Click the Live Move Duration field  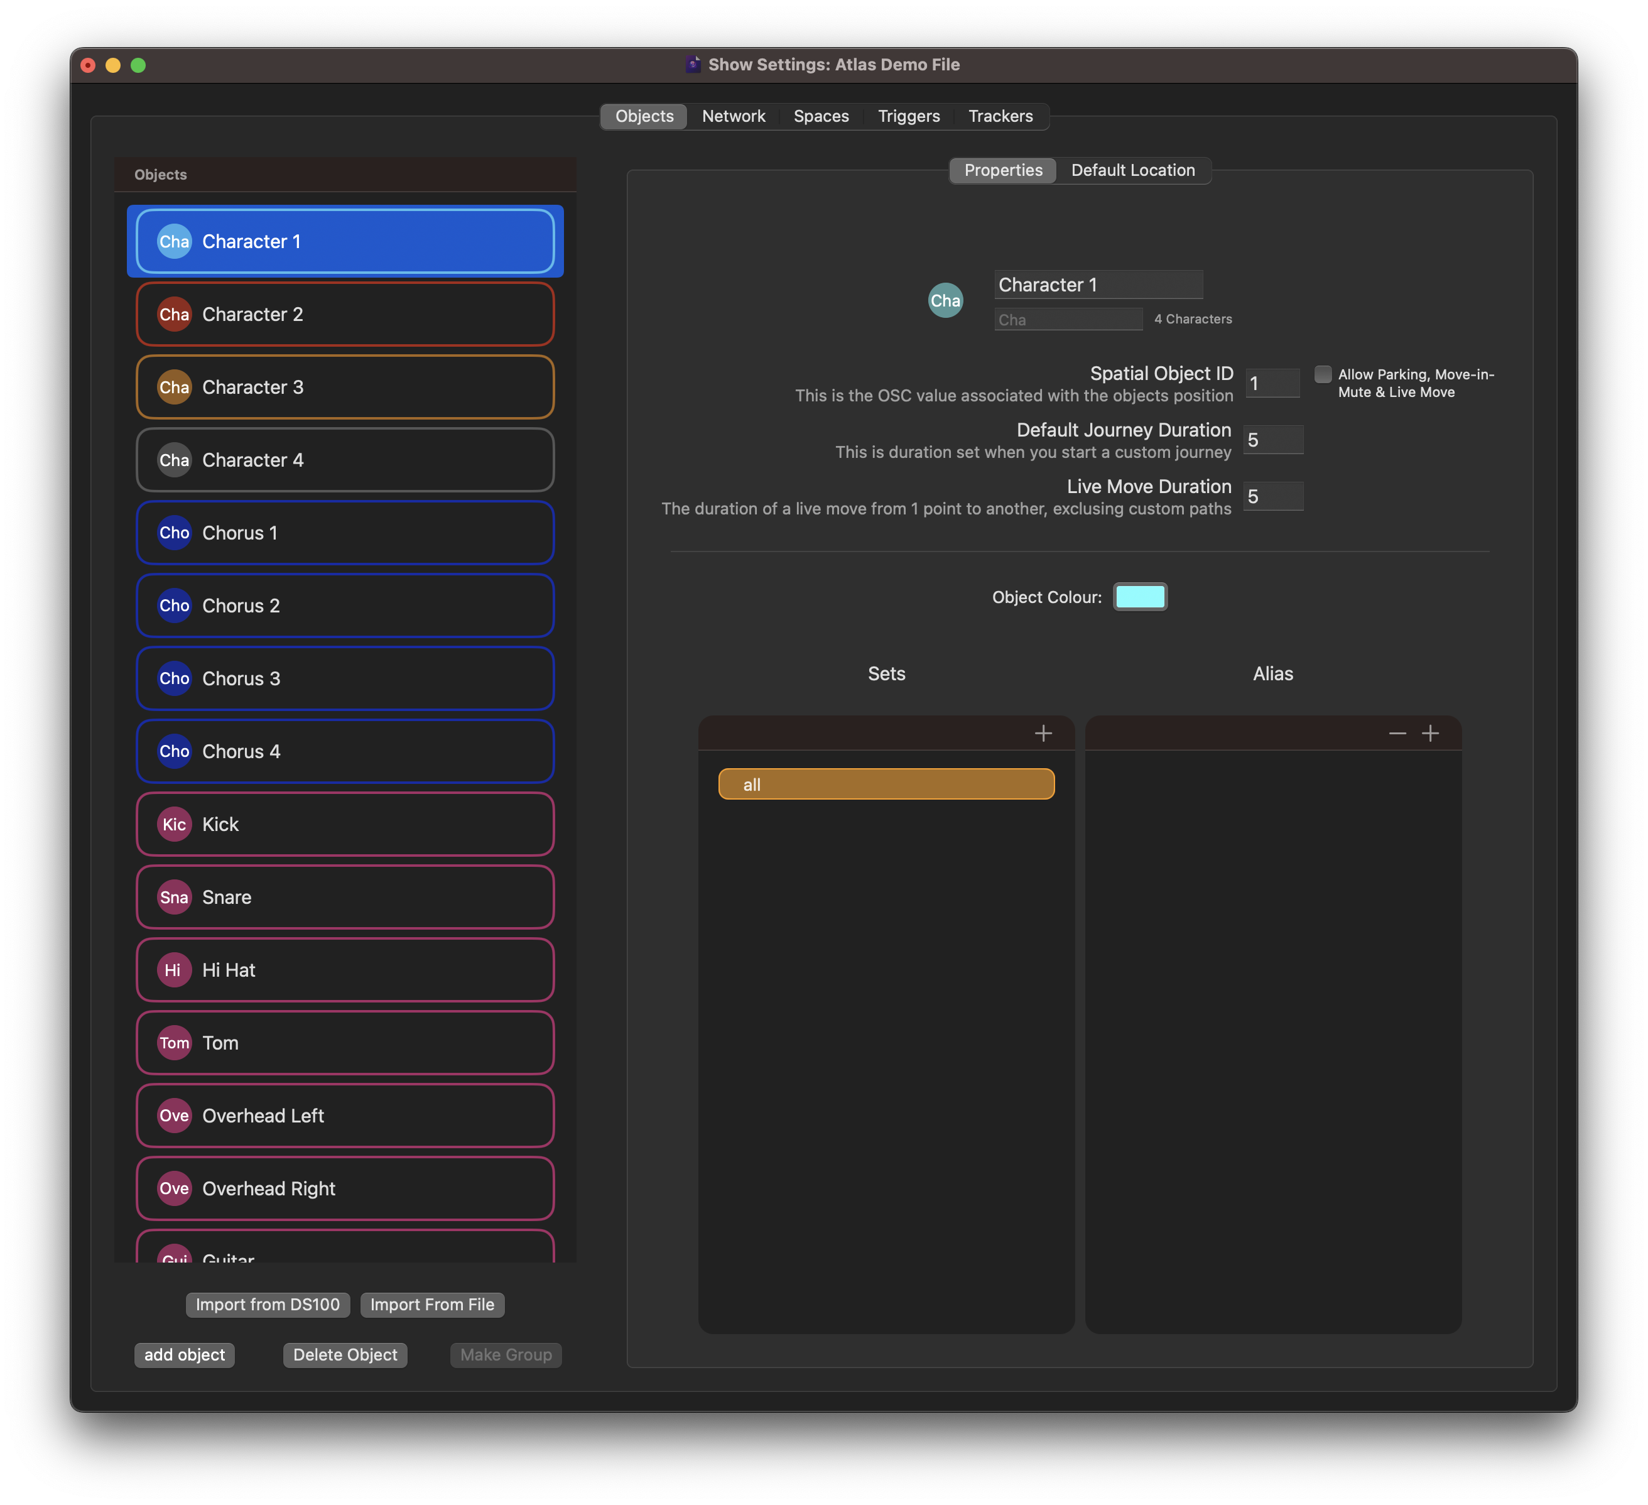click(x=1273, y=496)
